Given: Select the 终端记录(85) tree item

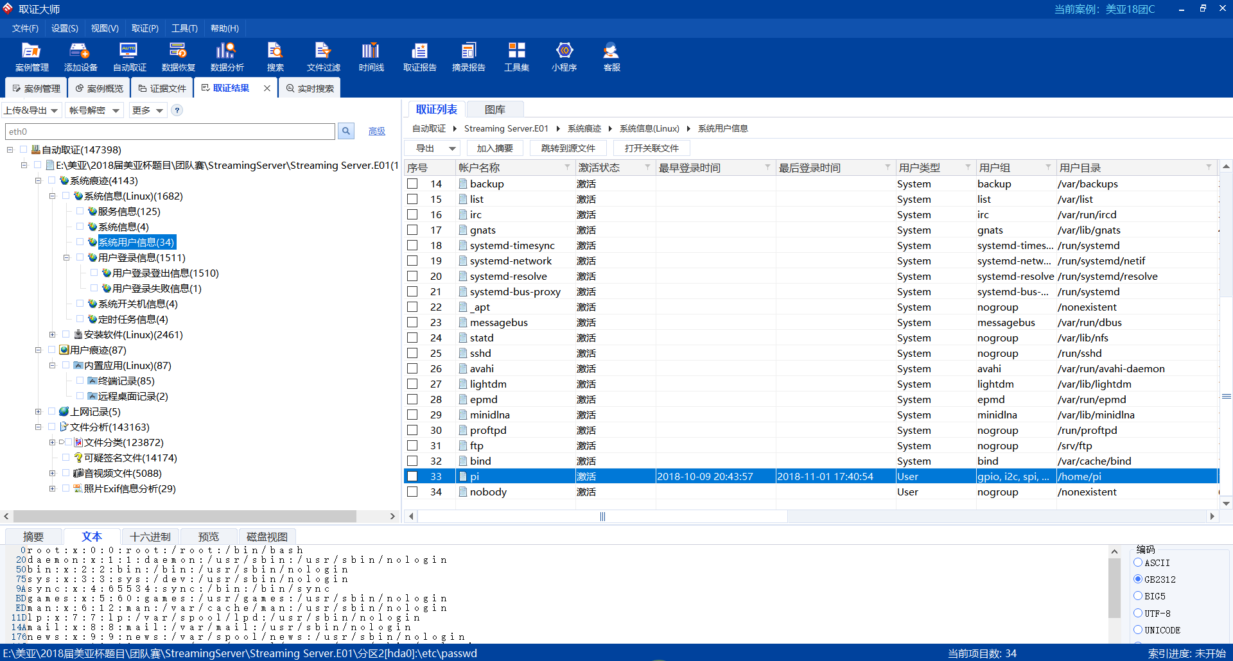Looking at the screenshot, I should 126,381.
